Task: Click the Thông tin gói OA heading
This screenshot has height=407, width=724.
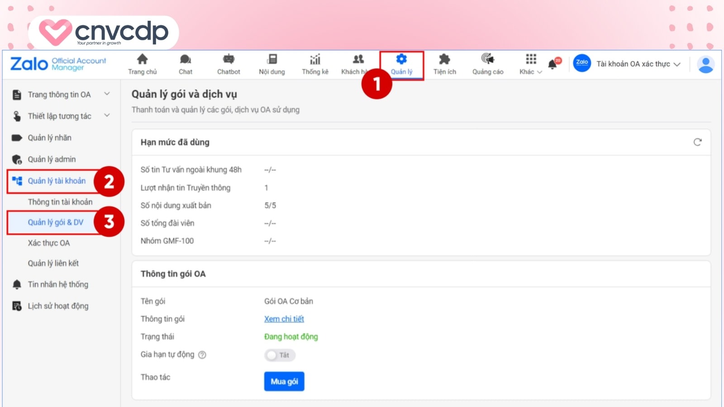Action: [173, 274]
